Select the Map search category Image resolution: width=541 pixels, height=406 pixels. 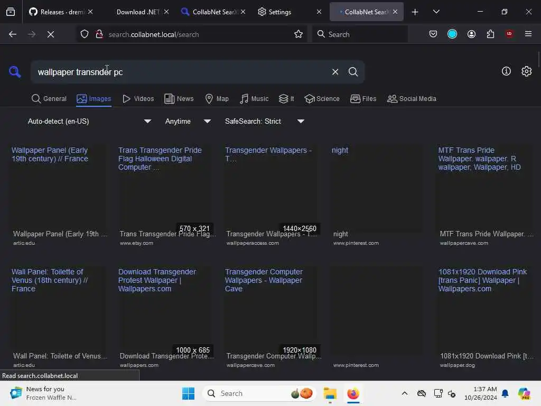click(217, 99)
